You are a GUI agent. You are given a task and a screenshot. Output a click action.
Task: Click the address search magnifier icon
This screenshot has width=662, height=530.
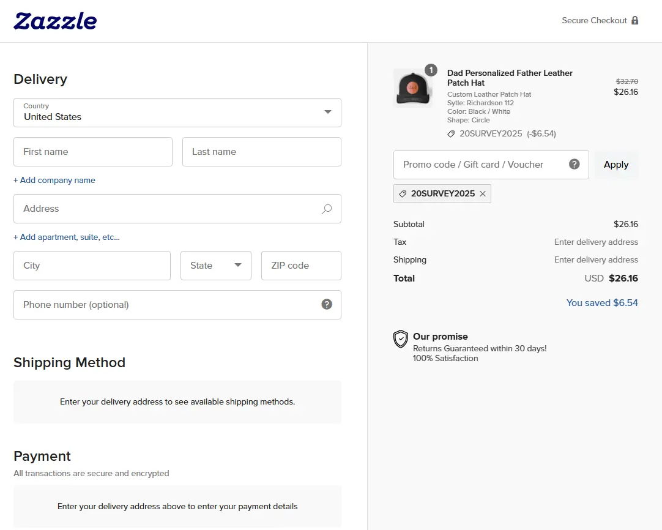click(x=327, y=209)
